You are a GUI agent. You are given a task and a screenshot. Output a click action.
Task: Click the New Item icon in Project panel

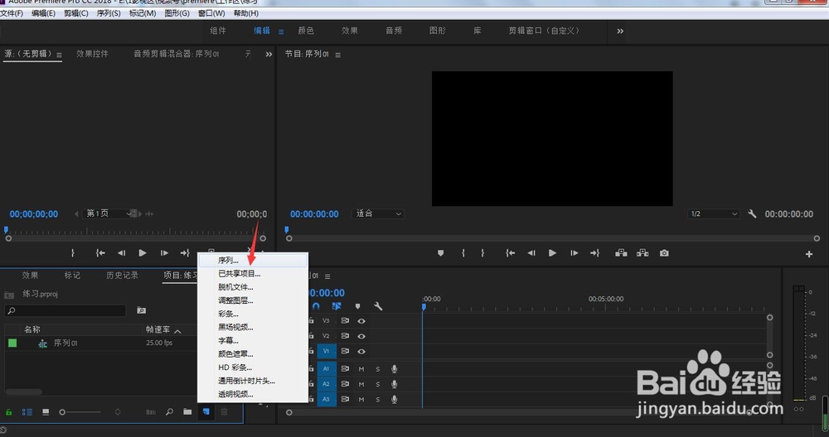206,411
